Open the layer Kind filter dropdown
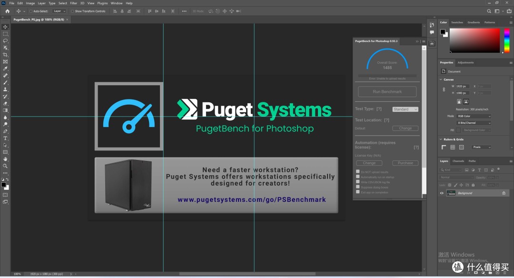 coord(450,170)
